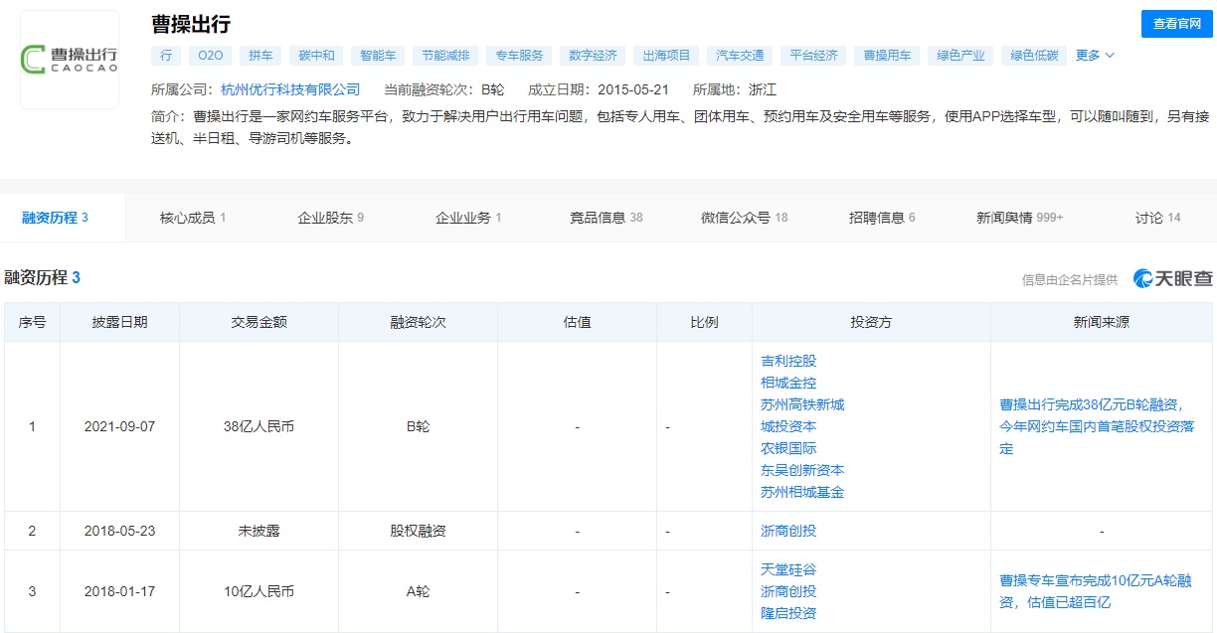Image resolution: width=1217 pixels, height=633 pixels.
Task: Open 浙商创投 in the 2018-05-23 row
Action: coord(788,531)
